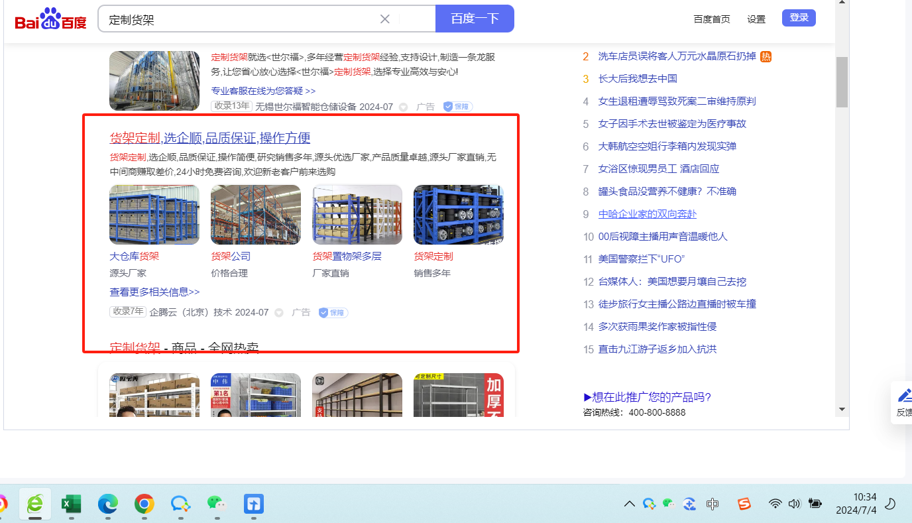Expand dropdown arrow beside 无锡世尔福 2024-07

click(404, 107)
